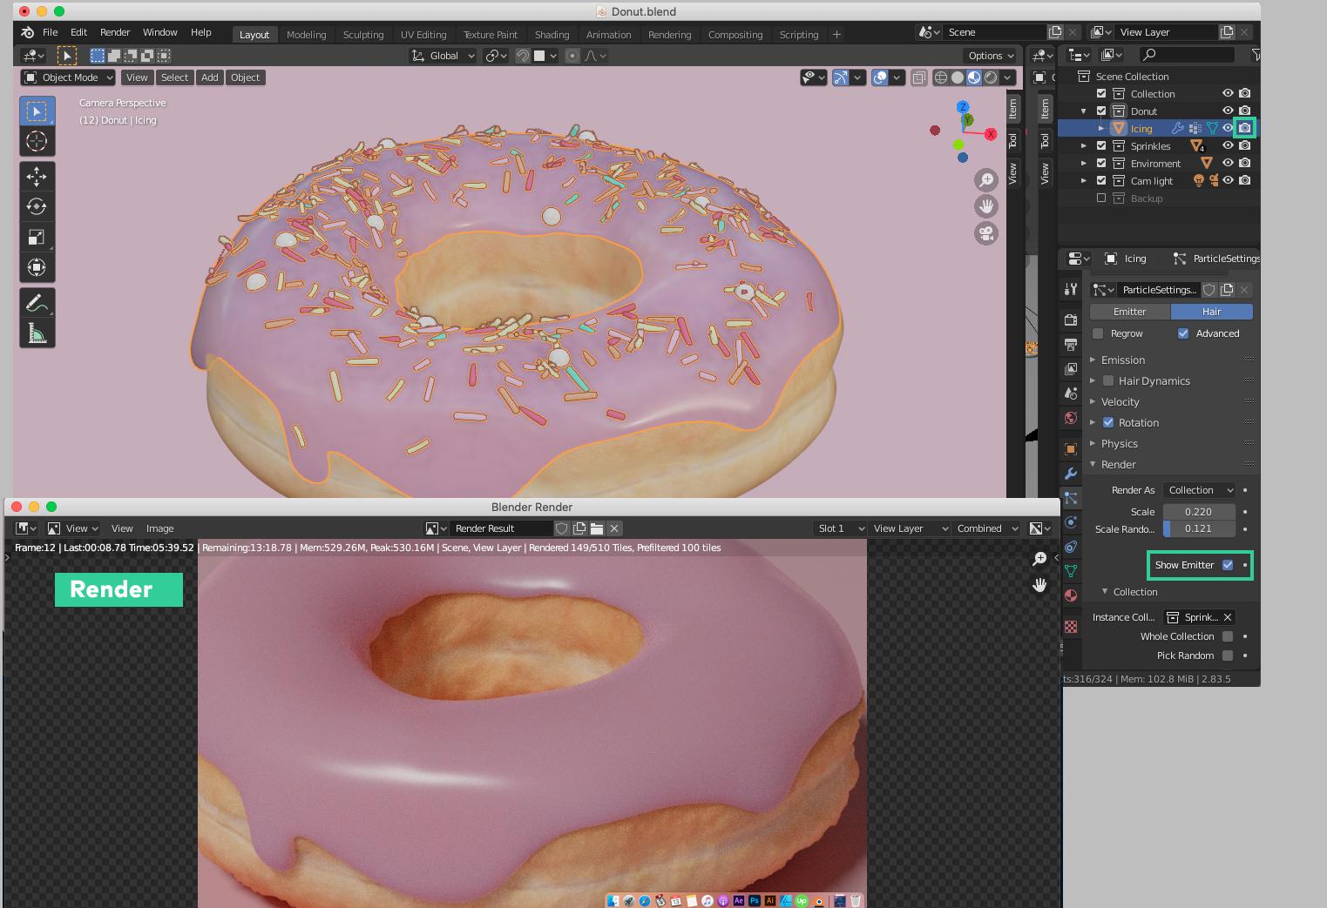
Task: Activate the Scale tool
Action: (37, 238)
